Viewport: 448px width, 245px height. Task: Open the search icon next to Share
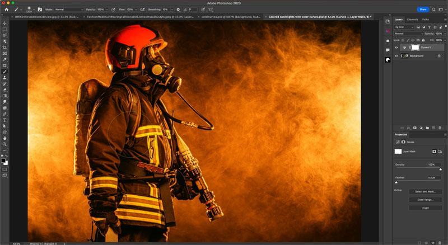tap(433, 10)
